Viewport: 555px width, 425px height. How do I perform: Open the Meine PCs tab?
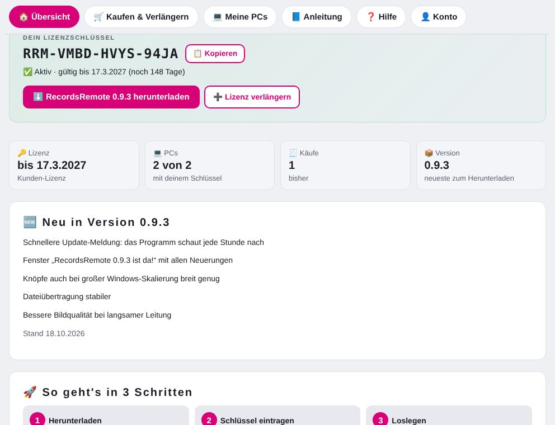click(x=240, y=17)
